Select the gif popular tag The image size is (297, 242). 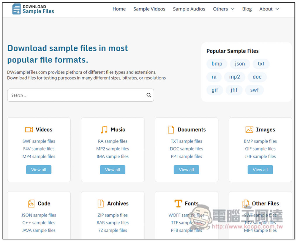pos(215,90)
